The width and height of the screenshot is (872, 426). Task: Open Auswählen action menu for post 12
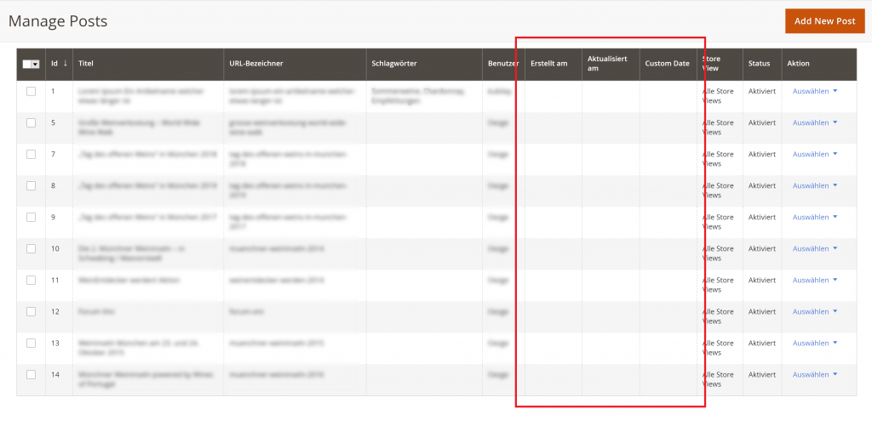coord(815,311)
